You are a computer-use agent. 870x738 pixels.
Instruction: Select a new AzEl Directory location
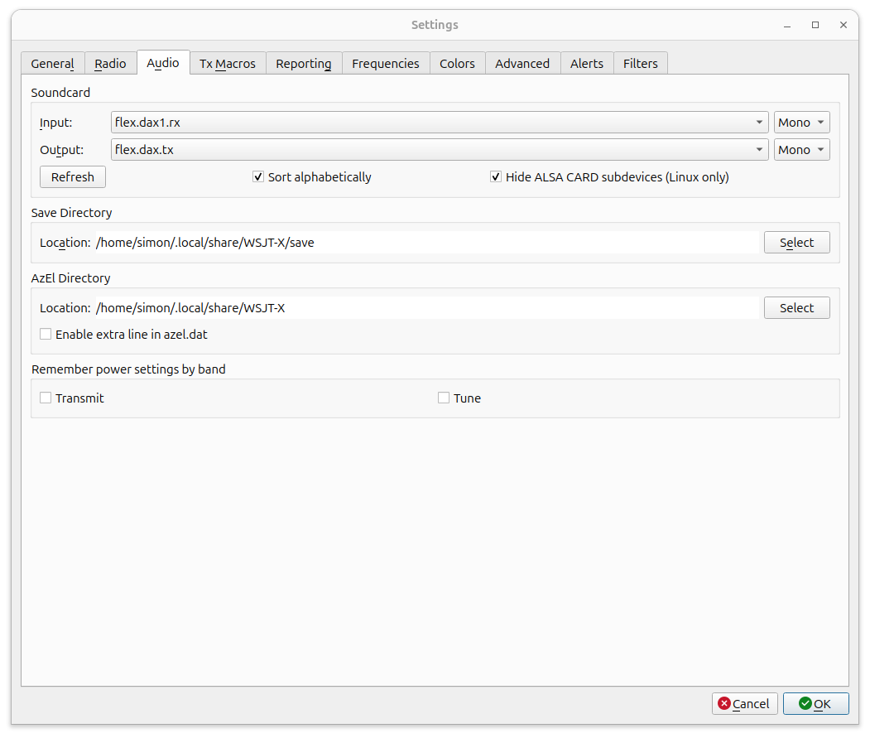pos(796,307)
